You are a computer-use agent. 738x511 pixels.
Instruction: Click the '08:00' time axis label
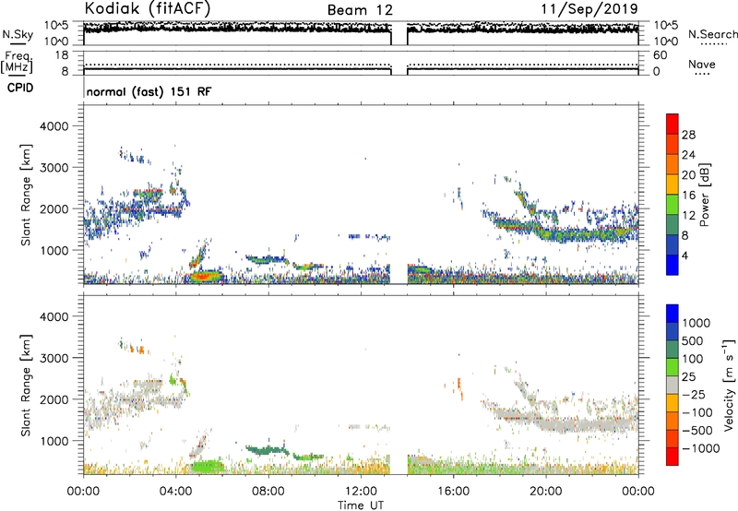click(x=268, y=492)
